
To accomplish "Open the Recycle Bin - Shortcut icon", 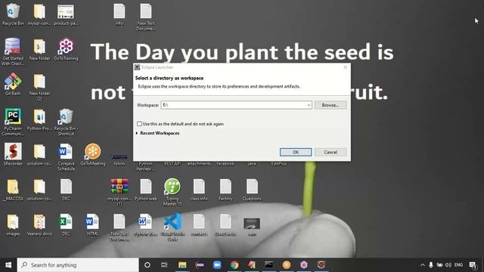I will coord(66,122).
